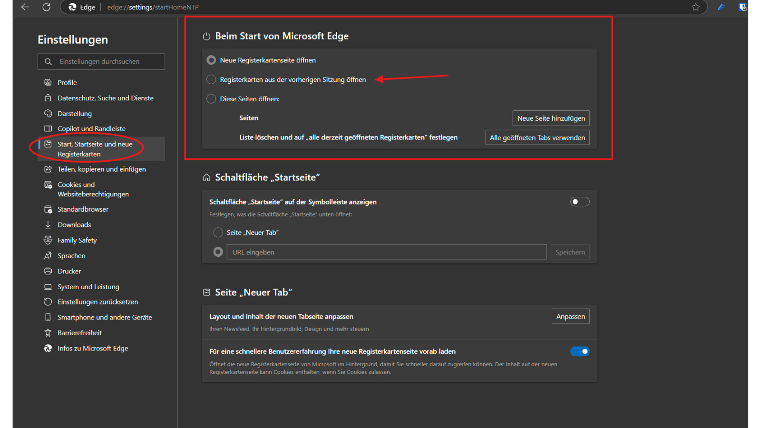Select Registerkarten aus der vorherigen Sitzung öffnen
This screenshot has height=428, width=761.
coord(212,79)
